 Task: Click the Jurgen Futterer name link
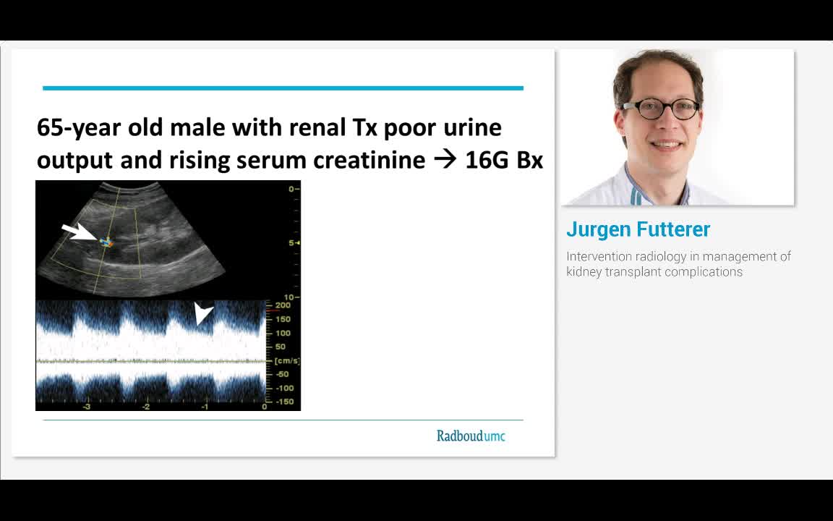(638, 229)
